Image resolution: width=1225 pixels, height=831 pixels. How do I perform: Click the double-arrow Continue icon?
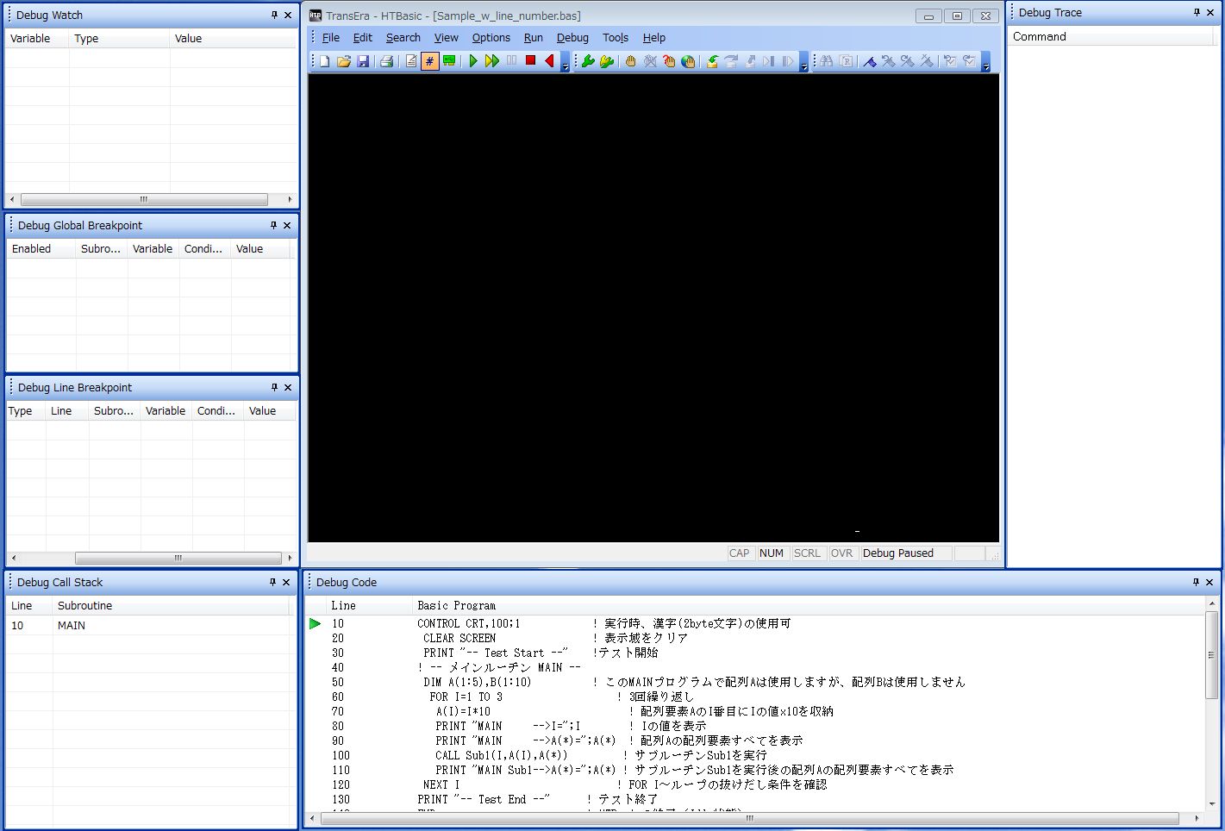click(x=492, y=61)
